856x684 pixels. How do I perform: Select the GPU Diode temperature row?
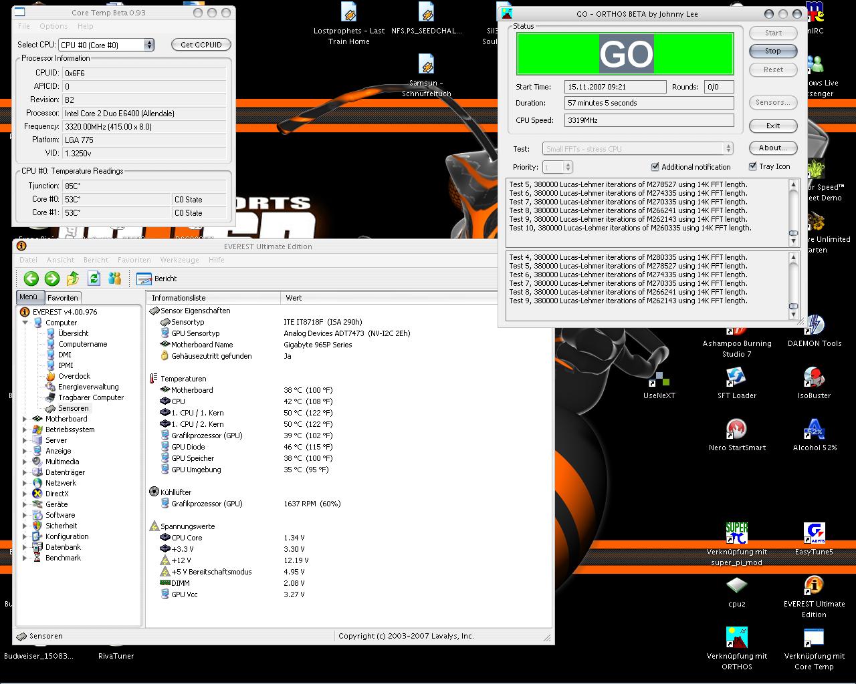pos(247,447)
